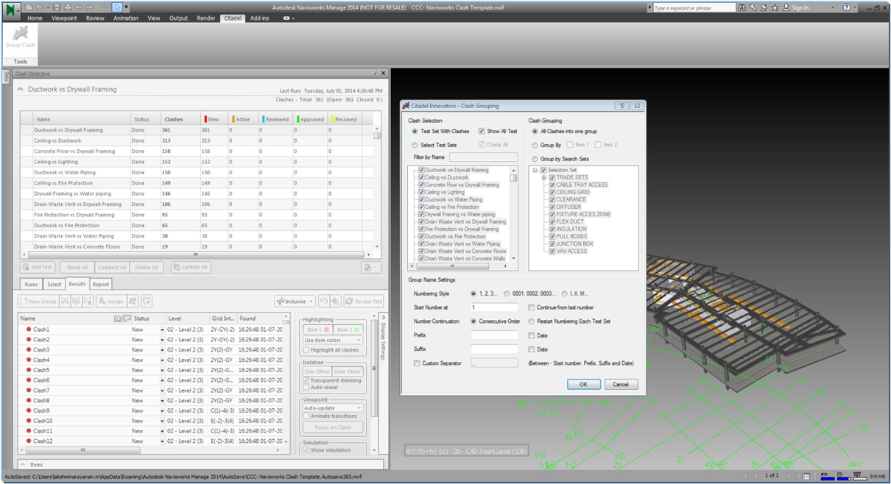Uncheck CEILING GRID in the Selection Set tree
The width and height of the screenshot is (891, 484).
pyautogui.click(x=552, y=192)
